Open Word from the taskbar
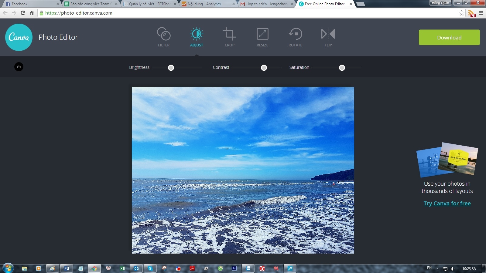 67,268
